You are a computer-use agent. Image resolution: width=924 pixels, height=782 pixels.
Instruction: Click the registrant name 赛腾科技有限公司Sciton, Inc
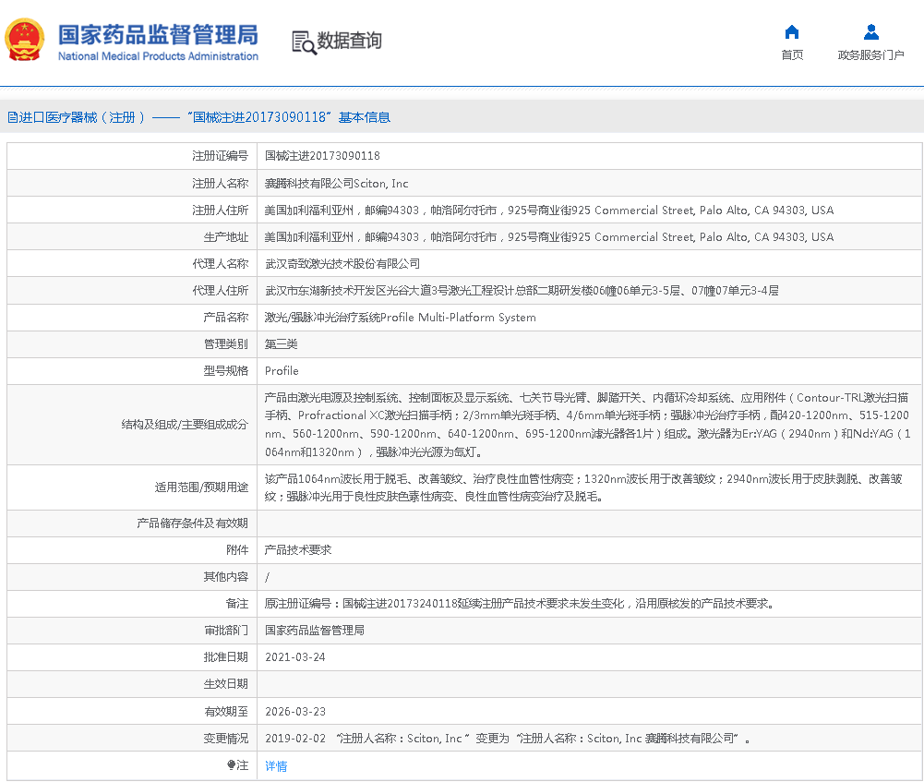point(336,184)
